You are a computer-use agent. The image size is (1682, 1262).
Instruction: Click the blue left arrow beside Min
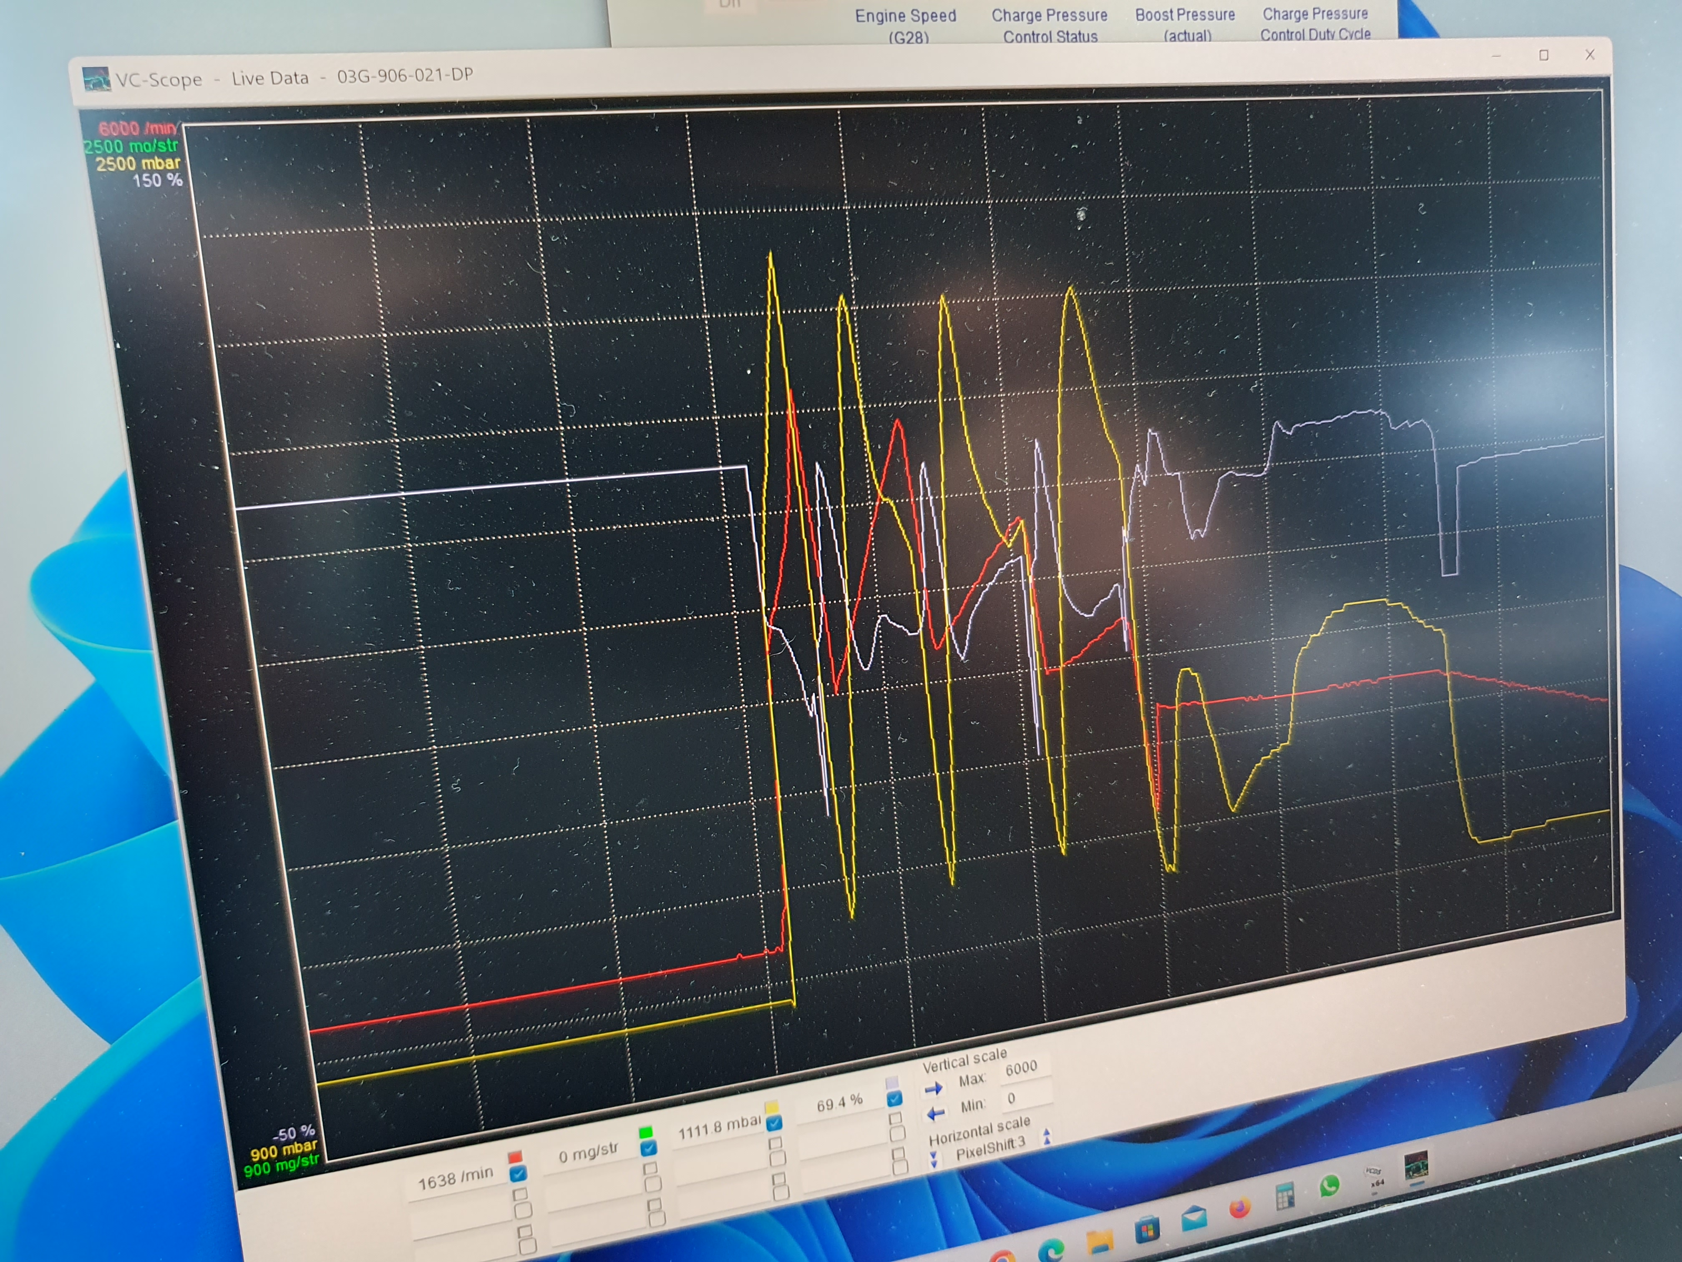(x=935, y=1114)
